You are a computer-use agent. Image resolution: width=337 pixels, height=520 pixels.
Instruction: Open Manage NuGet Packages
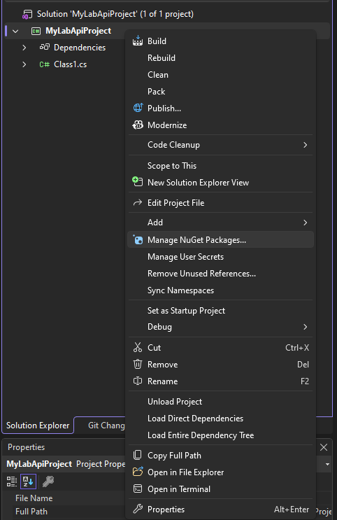[x=220, y=239]
